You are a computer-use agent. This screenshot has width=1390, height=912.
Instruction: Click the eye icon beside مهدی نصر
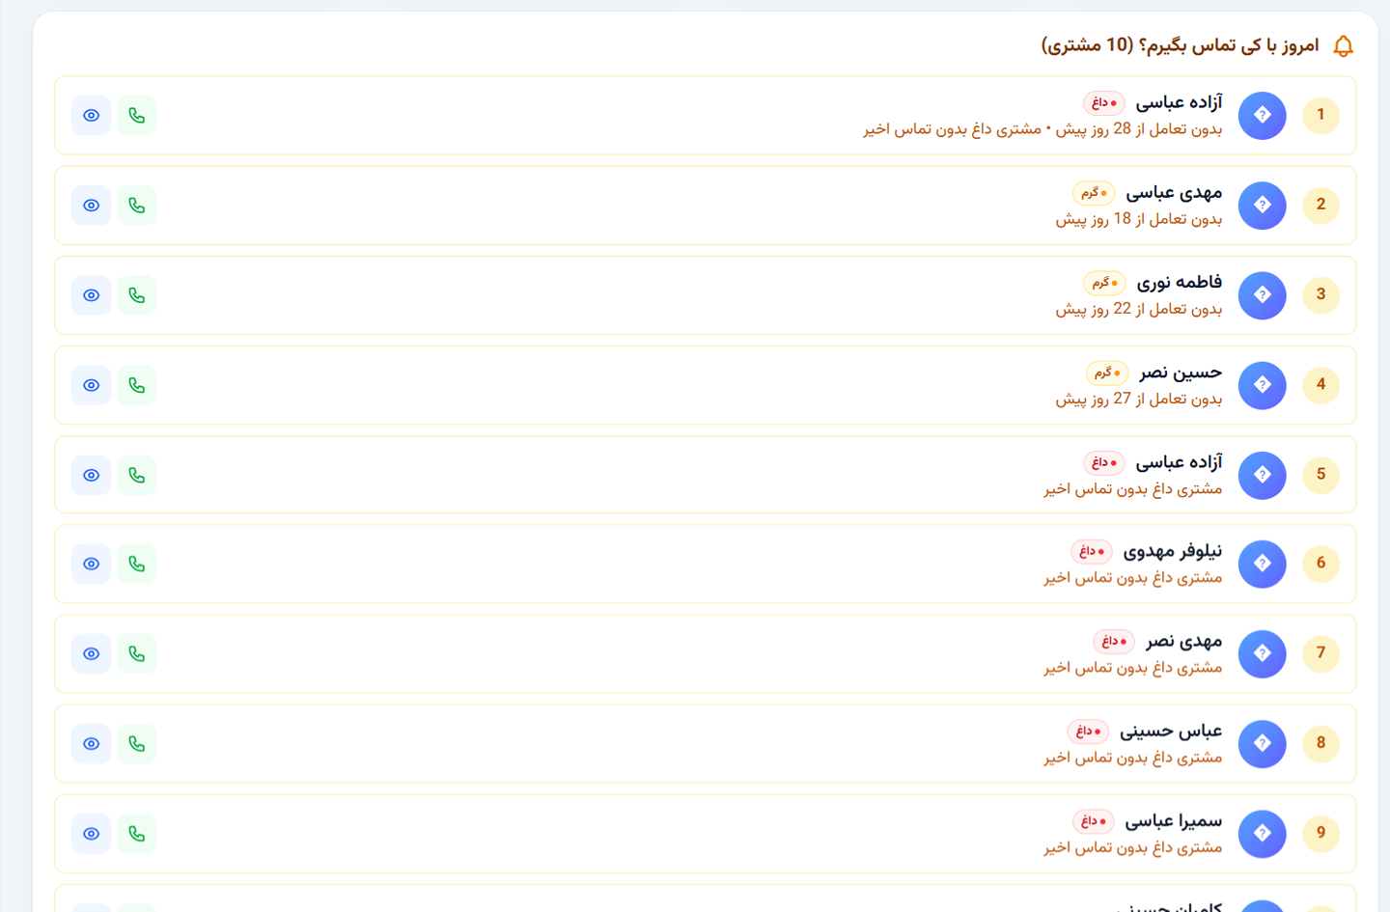(x=92, y=653)
